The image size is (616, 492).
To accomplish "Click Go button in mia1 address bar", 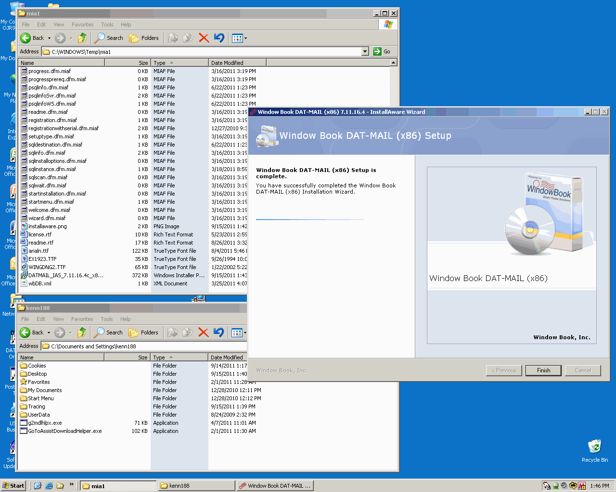I will (x=382, y=51).
